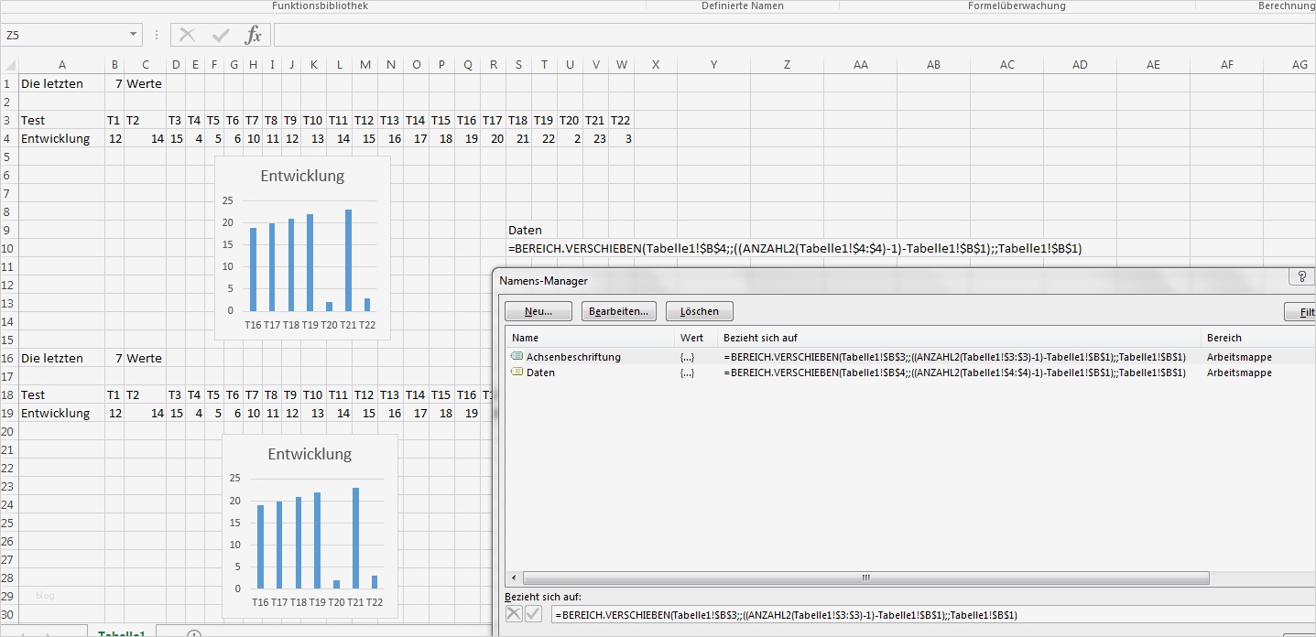
Task: Click into the empty formula bar field
Action: tap(794, 36)
